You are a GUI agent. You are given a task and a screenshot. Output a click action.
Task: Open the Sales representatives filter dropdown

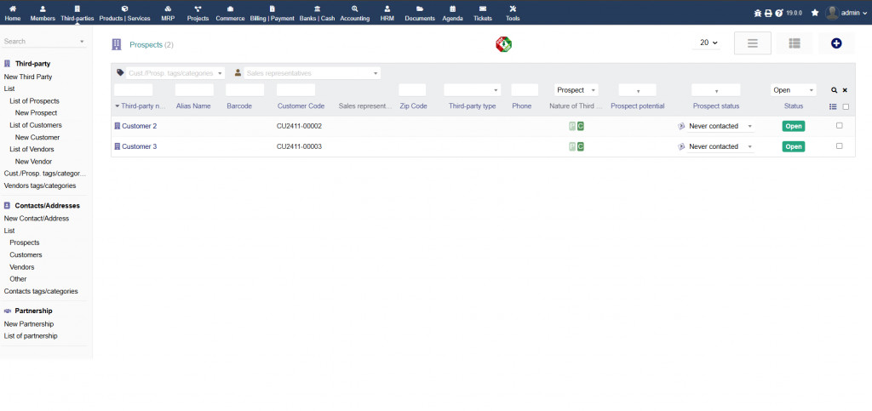coord(307,73)
